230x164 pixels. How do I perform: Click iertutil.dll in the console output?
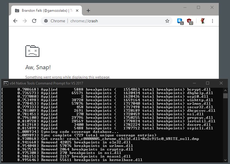[x=201, y=121]
